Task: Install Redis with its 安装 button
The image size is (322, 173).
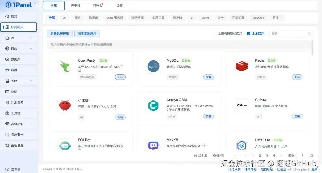Action: (x=297, y=77)
